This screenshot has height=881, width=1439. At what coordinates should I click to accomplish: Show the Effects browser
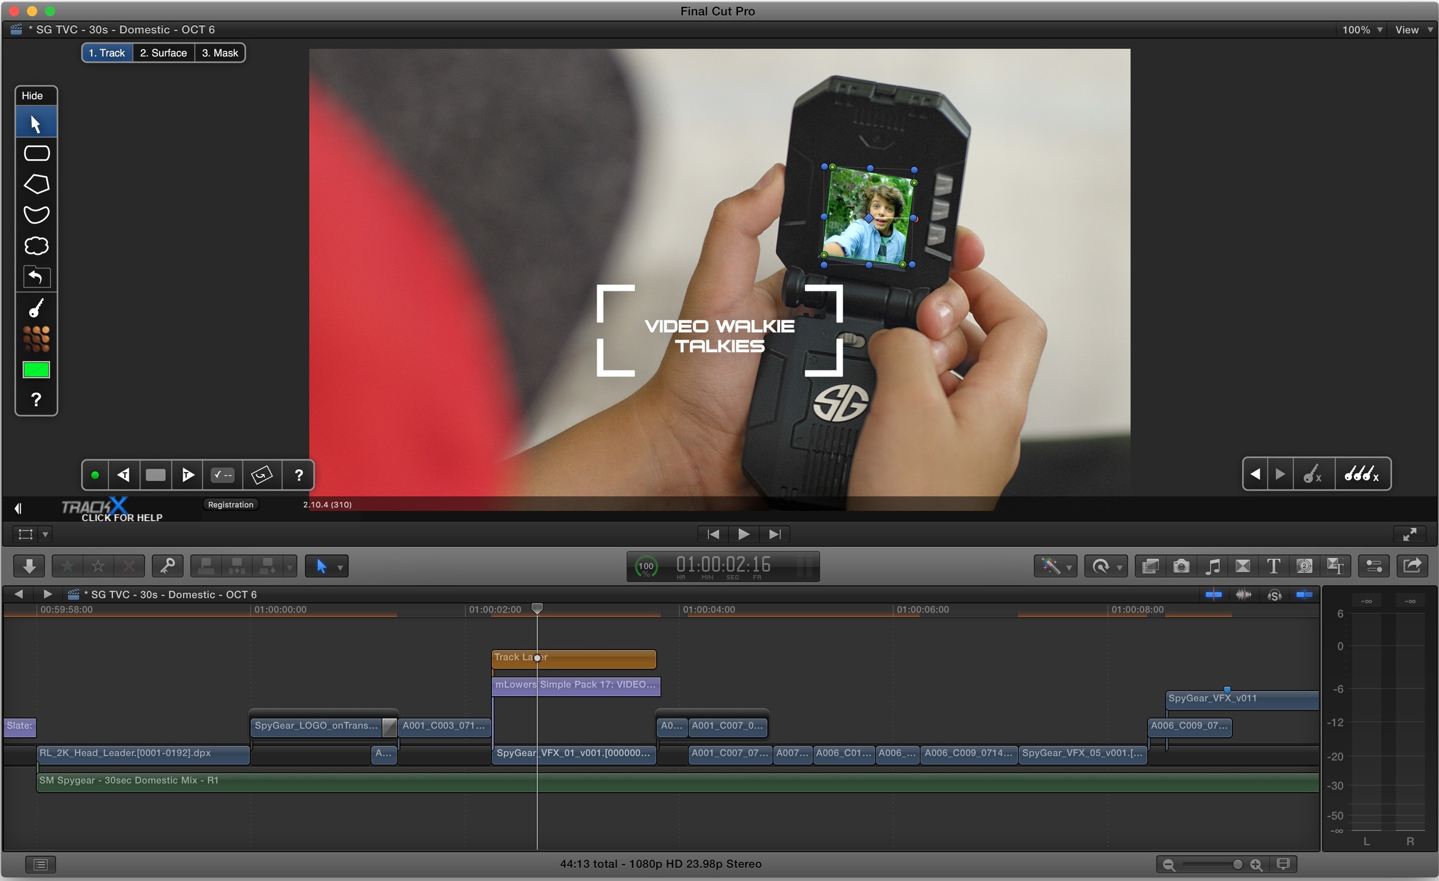(x=1151, y=566)
